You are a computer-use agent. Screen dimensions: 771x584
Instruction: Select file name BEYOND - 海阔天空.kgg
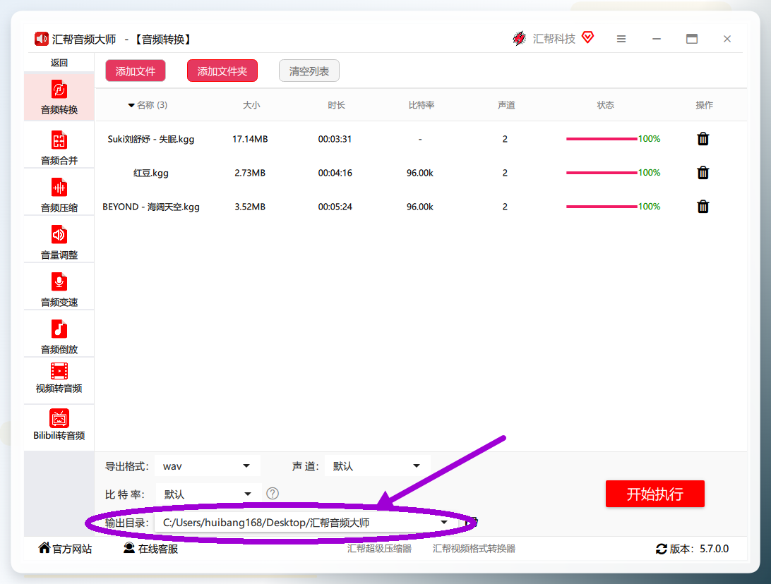[151, 207]
